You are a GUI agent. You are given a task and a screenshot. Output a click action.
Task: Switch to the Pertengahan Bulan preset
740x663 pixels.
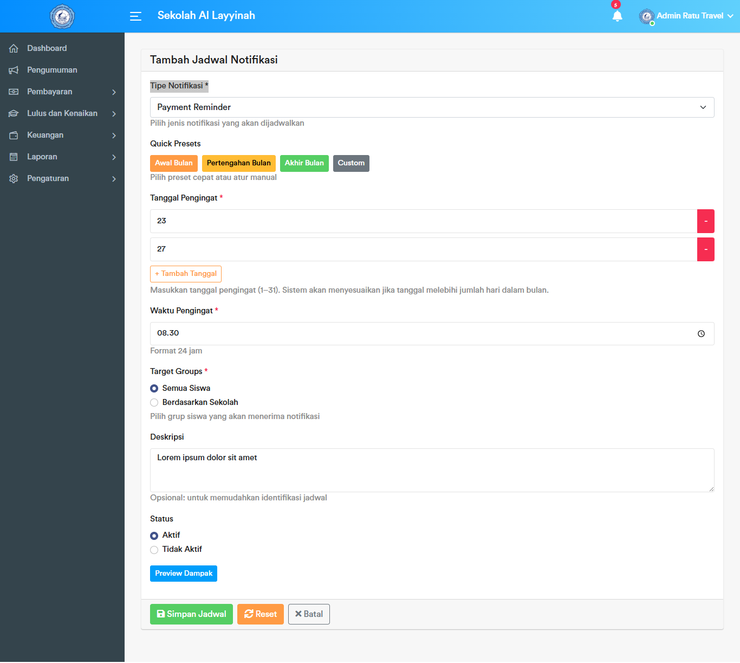[239, 163]
